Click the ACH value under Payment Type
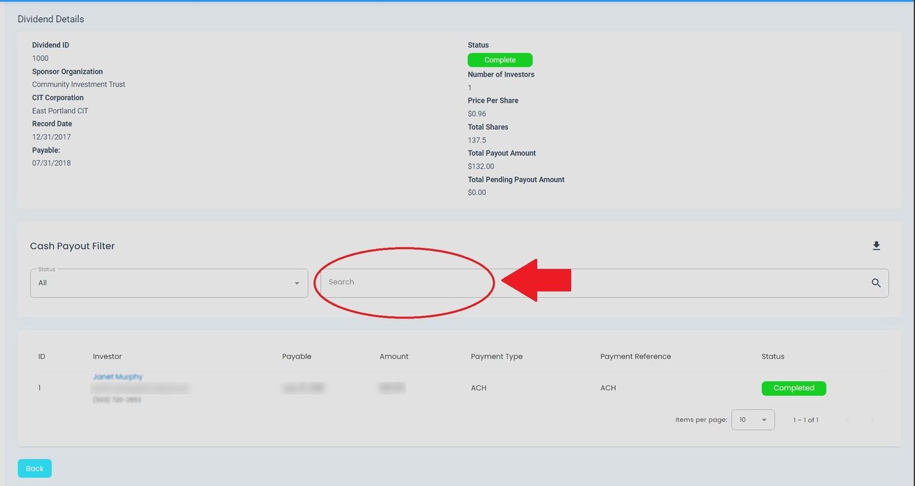915x486 pixels. (x=478, y=388)
